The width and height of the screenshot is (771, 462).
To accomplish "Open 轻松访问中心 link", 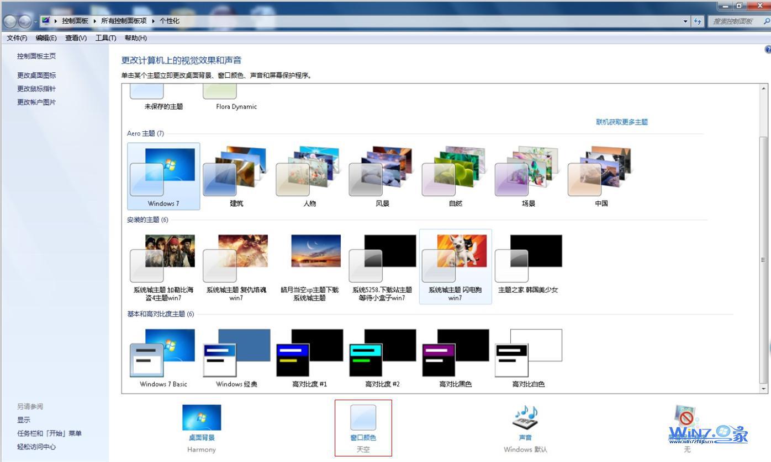I will tap(36, 447).
